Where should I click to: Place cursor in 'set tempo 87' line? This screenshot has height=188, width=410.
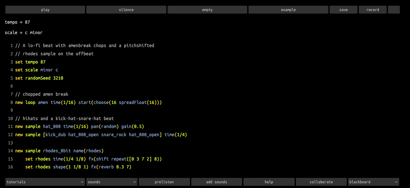point(30,62)
